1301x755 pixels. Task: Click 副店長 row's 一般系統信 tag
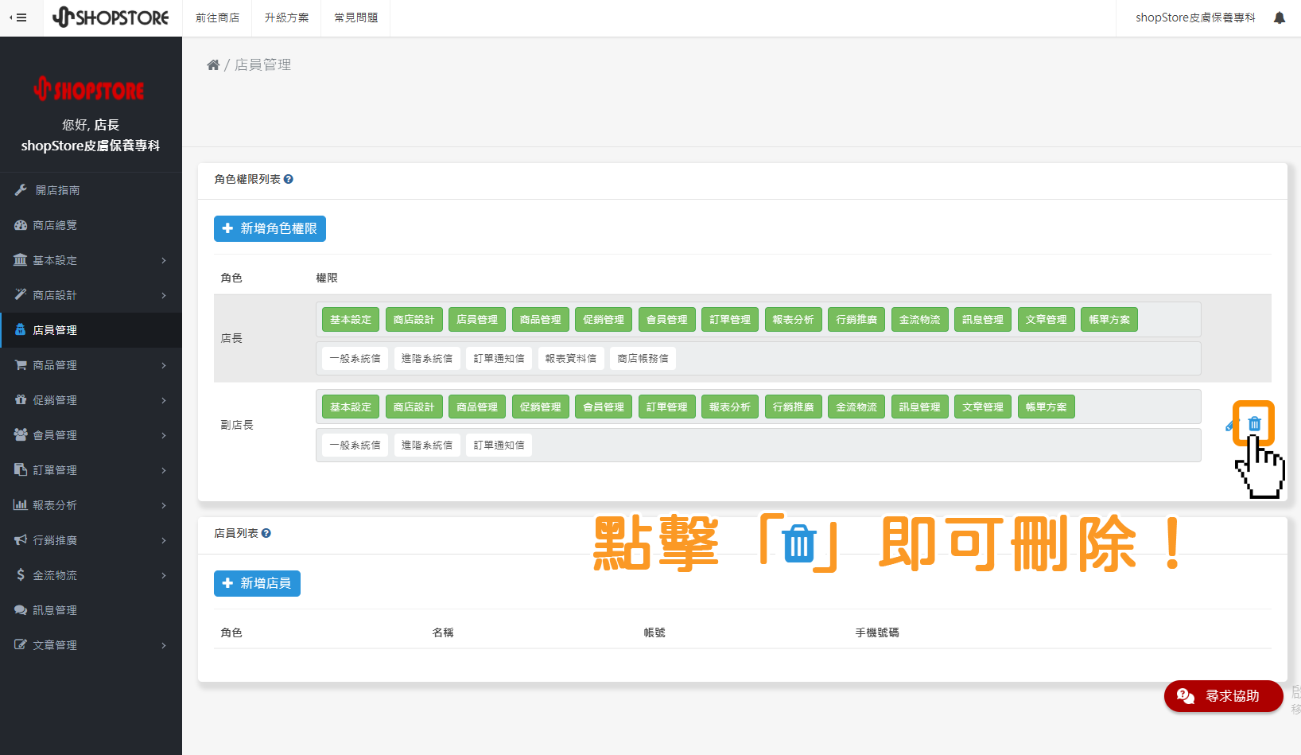tap(355, 446)
